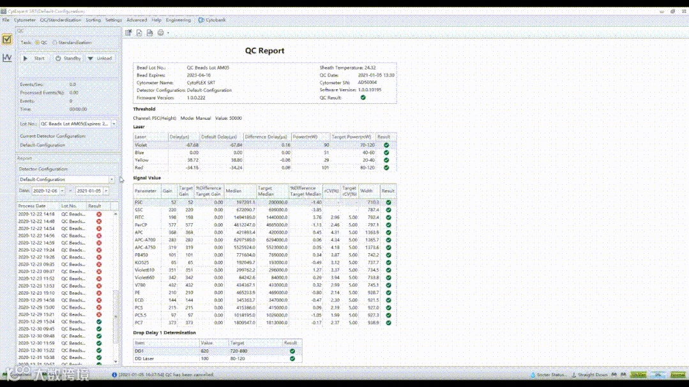This screenshot has width=689, height=387.
Task: Click the Violet laser result check icon
Action: [x=386, y=145]
